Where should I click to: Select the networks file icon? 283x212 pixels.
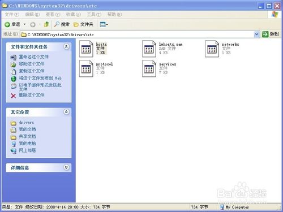point(212,49)
